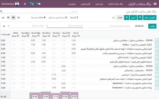Click the search magnifier icon
Viewport: 159px width, 99px height.
pyautogui.click(x=1, y=11)
